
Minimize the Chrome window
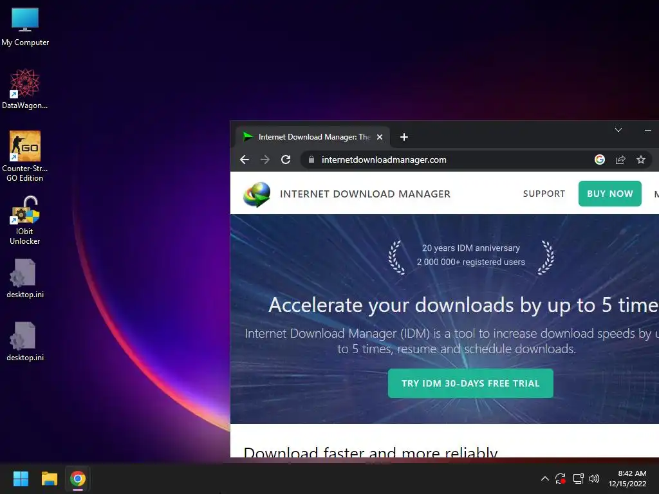(x=647, y=130)
